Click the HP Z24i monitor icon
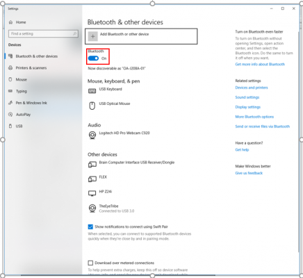The width and height of the screenshot is (303, 278). (x=92, y=193)
